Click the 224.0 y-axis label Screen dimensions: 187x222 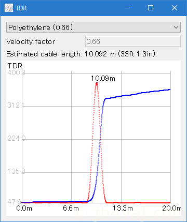click(x=17, y=138)
